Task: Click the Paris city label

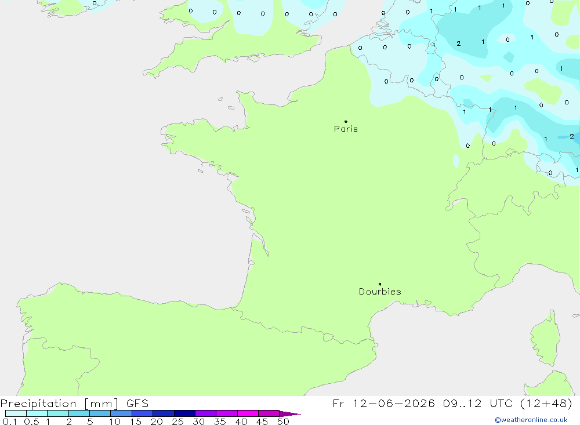Action: pyautogui.click(x=346, y=129)
